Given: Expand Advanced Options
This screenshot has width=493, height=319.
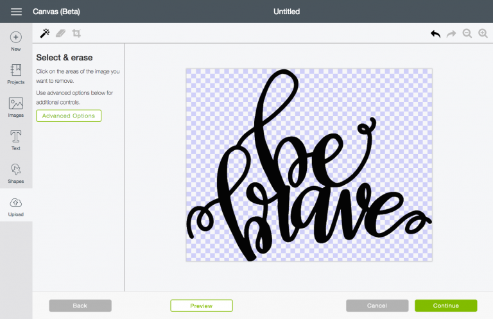Looking at the screenshot, I should point(69,116).
